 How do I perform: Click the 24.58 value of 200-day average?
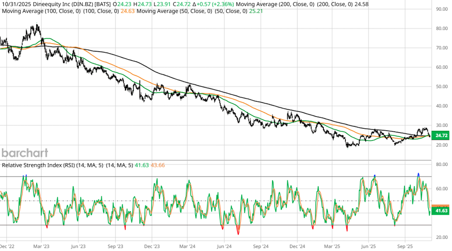click(x=361, y=4)
